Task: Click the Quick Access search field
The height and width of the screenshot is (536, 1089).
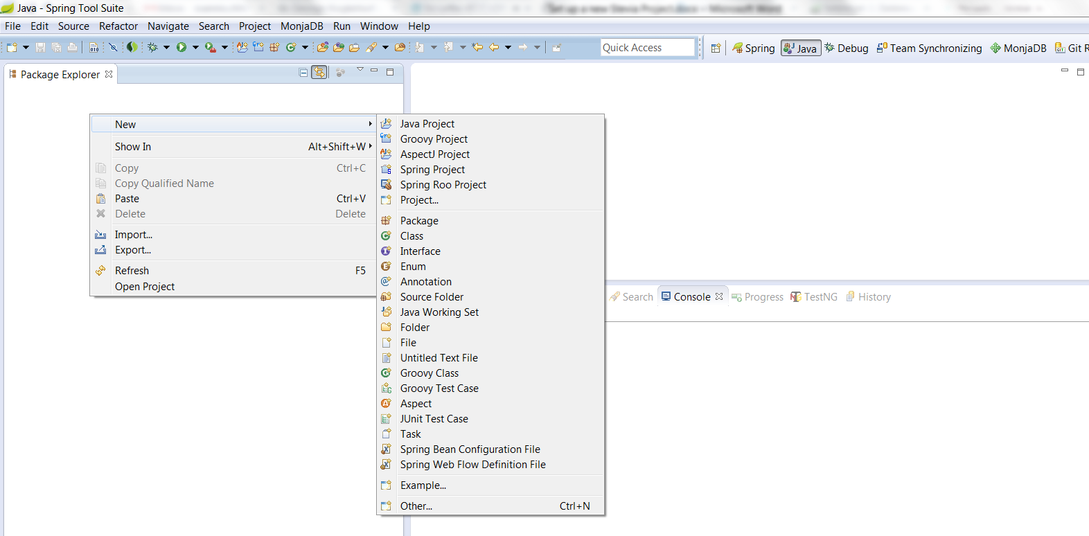Action: (647, 47)
